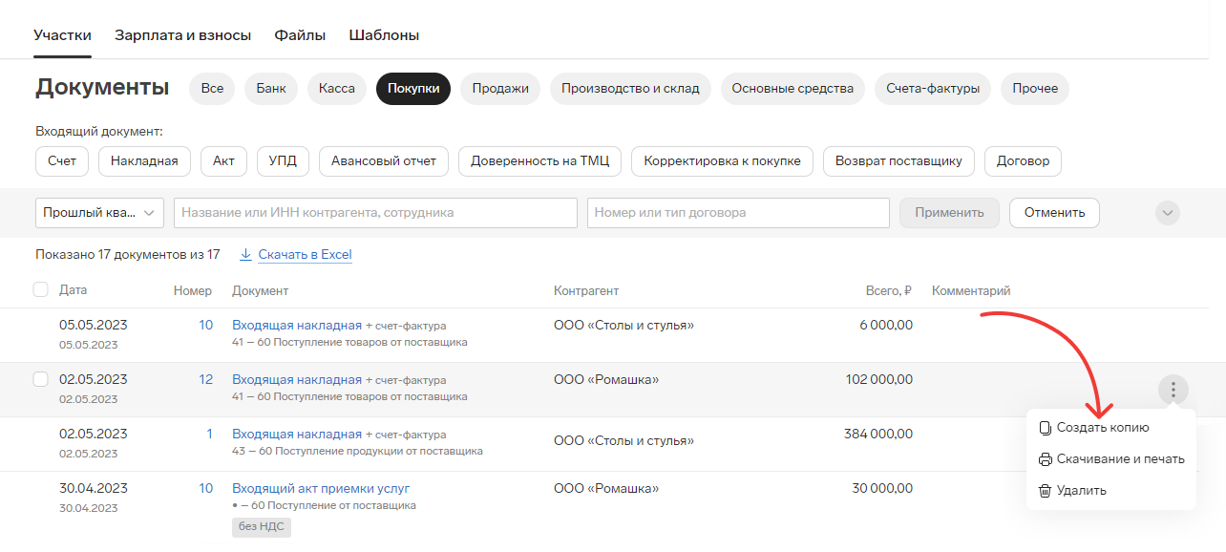Click the trash icon next to Удалить

pyautogui.click(x=1045, y=491)
